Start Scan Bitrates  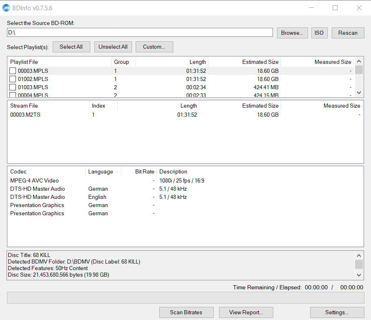[186, 312]
